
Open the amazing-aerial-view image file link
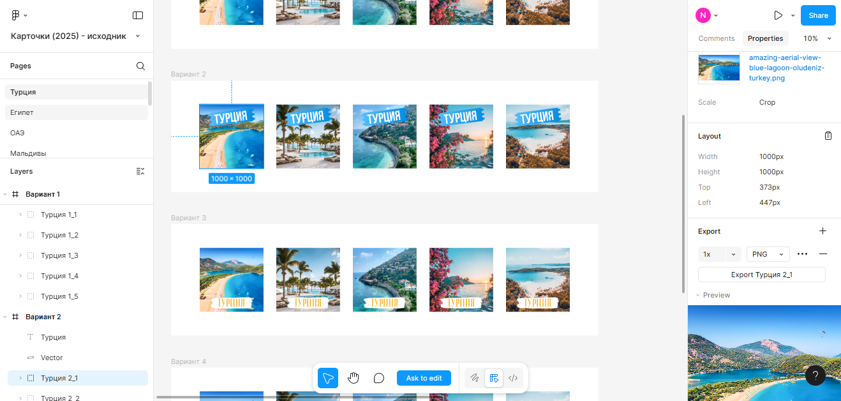pos(787,68)
